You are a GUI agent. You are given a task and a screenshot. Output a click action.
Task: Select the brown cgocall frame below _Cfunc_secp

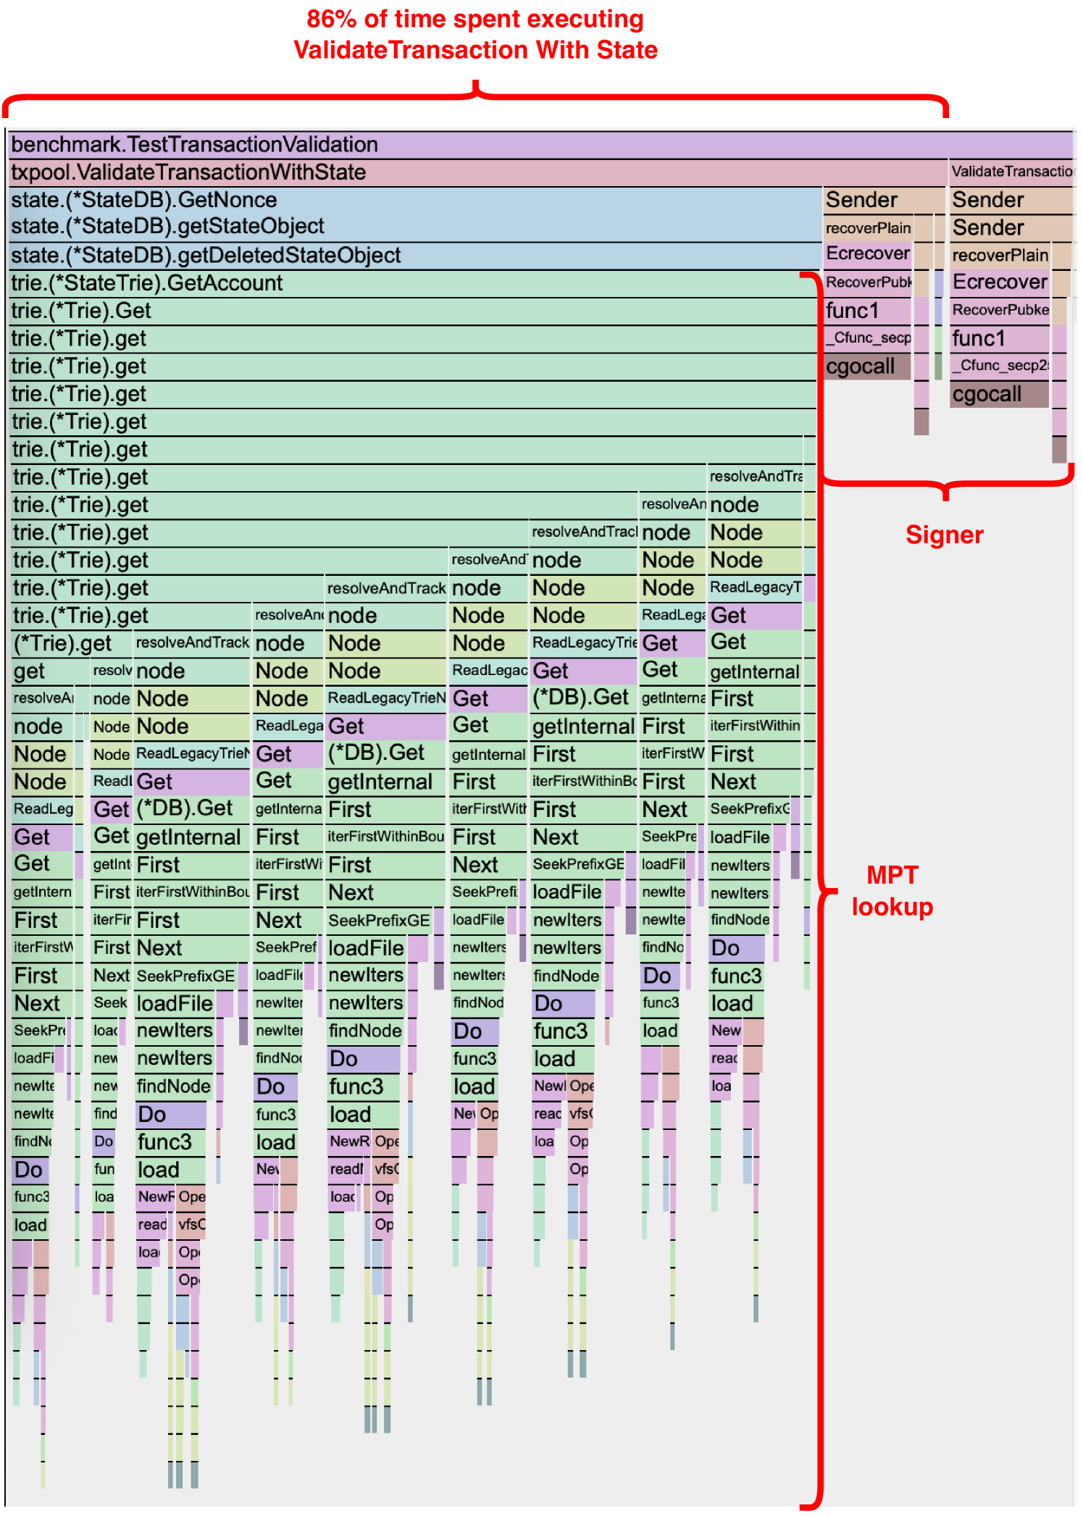(x=867, y=366)
